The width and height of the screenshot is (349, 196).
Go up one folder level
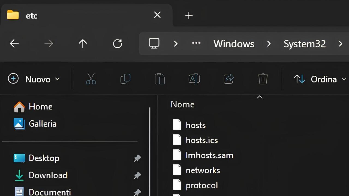click(x=83, y=44)
